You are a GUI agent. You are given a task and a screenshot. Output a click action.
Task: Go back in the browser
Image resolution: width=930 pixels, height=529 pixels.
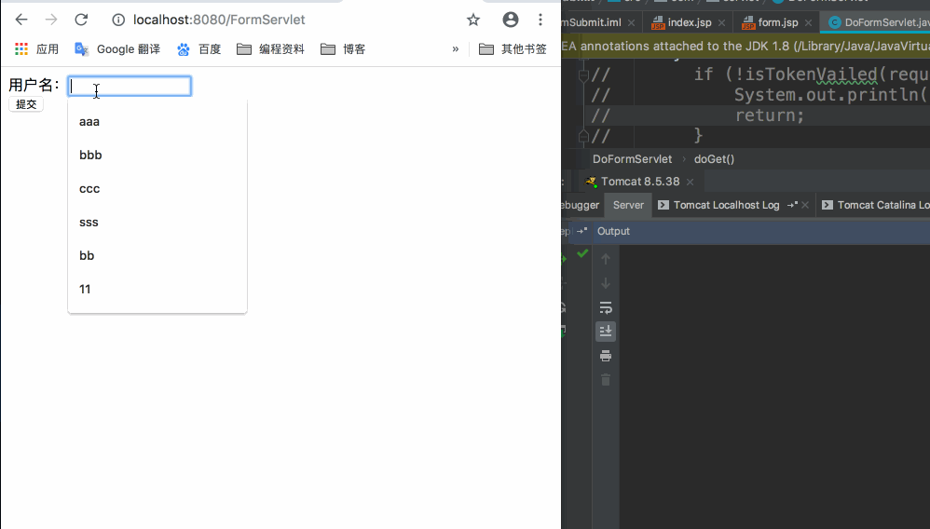pos(21,20)
